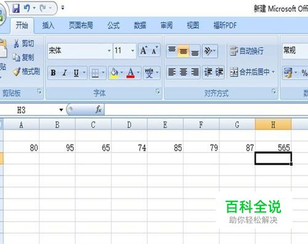The height and width of the screenshot is (244, 308).
Task: Open the 审阅 ribbon tab
Action: 166,25
